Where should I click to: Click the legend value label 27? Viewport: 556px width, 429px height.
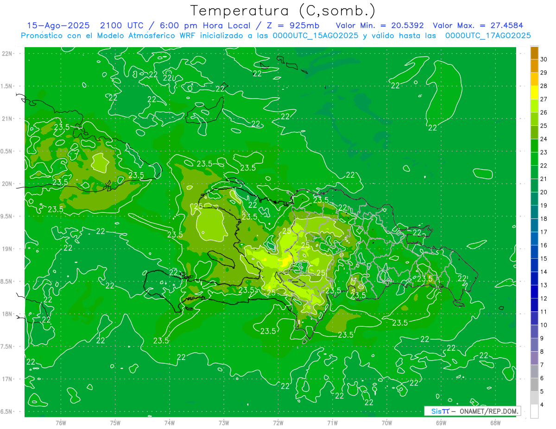[543, 99]
